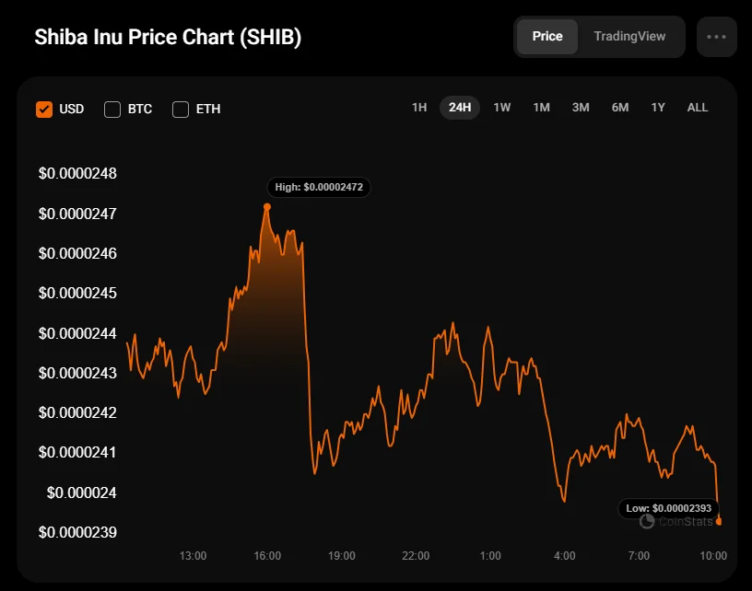752x591 pixels.
Task: Click the High: $0.00002472 label
Action: 319,187
